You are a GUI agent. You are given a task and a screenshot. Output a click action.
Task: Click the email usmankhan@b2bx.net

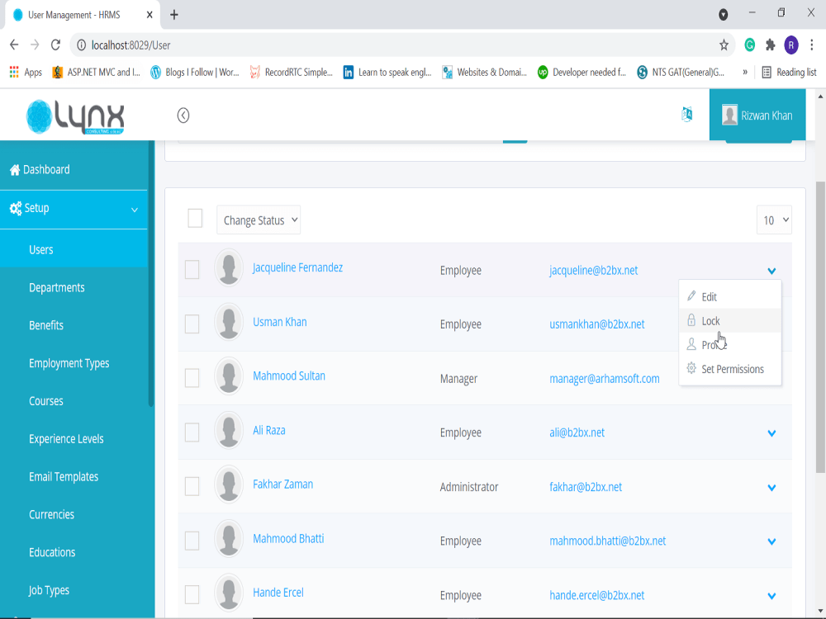[597, 324]
